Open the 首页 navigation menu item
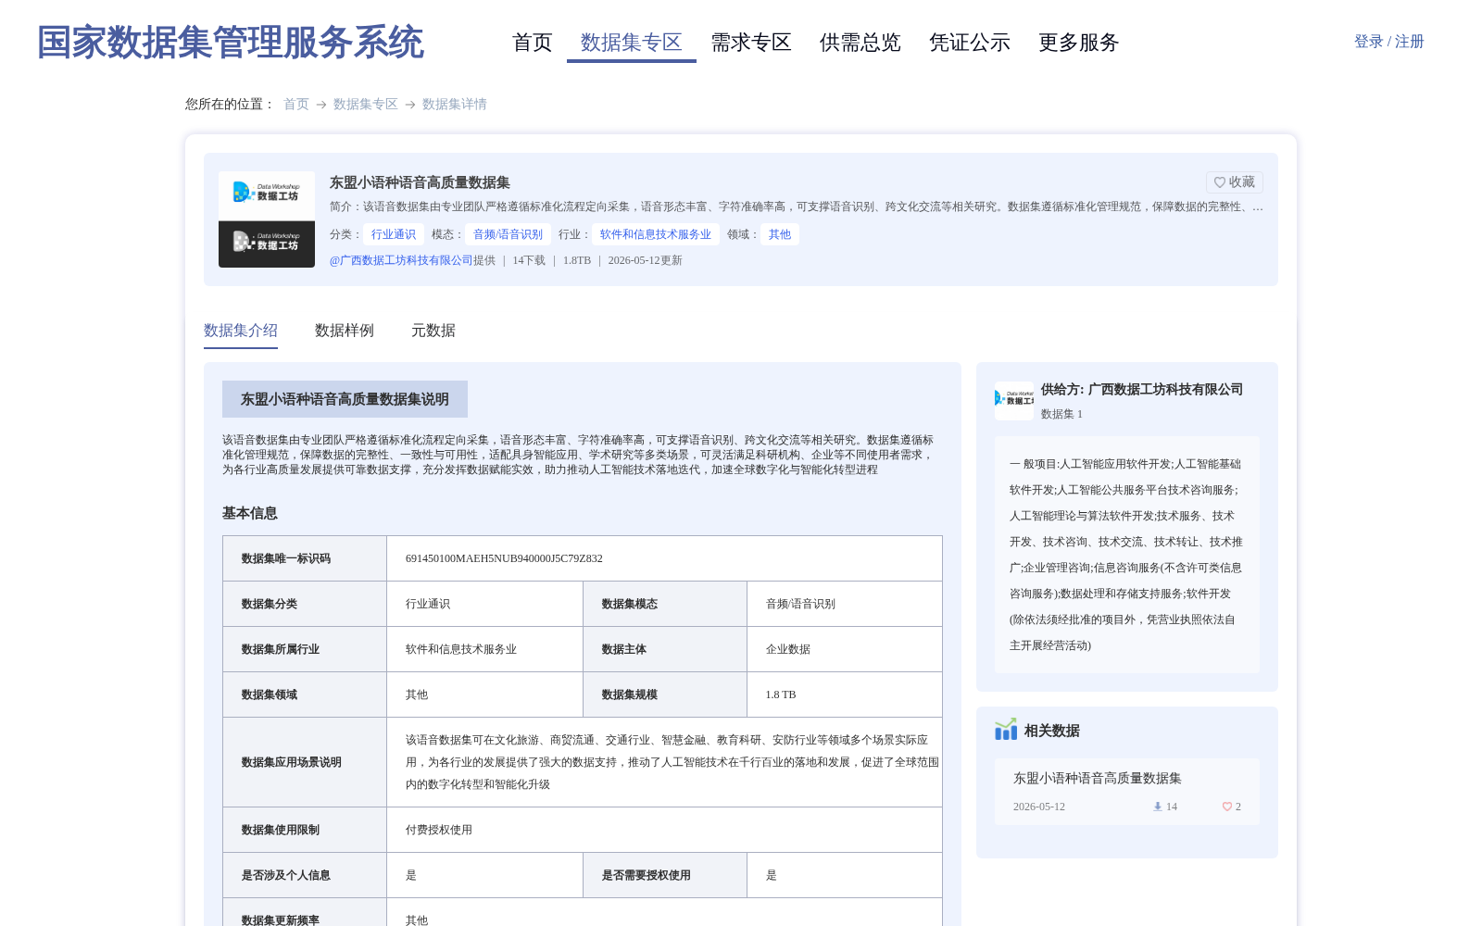1482x926 pixels. pyautogui.click(x=533, y=43)
